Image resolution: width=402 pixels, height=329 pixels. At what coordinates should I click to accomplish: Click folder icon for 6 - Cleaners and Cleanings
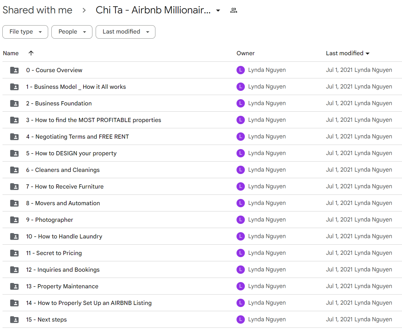[14, 170]
